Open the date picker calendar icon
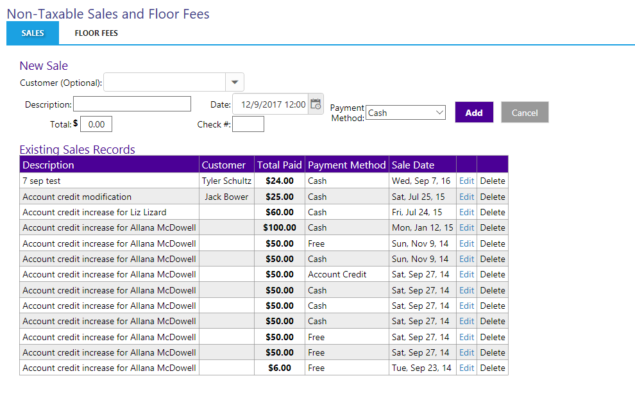635x394 pixels. pyautogui.click(x=315, y=104)
